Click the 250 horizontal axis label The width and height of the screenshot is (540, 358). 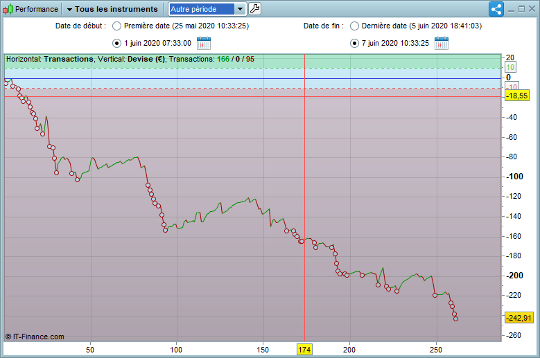tap(435, 350)
